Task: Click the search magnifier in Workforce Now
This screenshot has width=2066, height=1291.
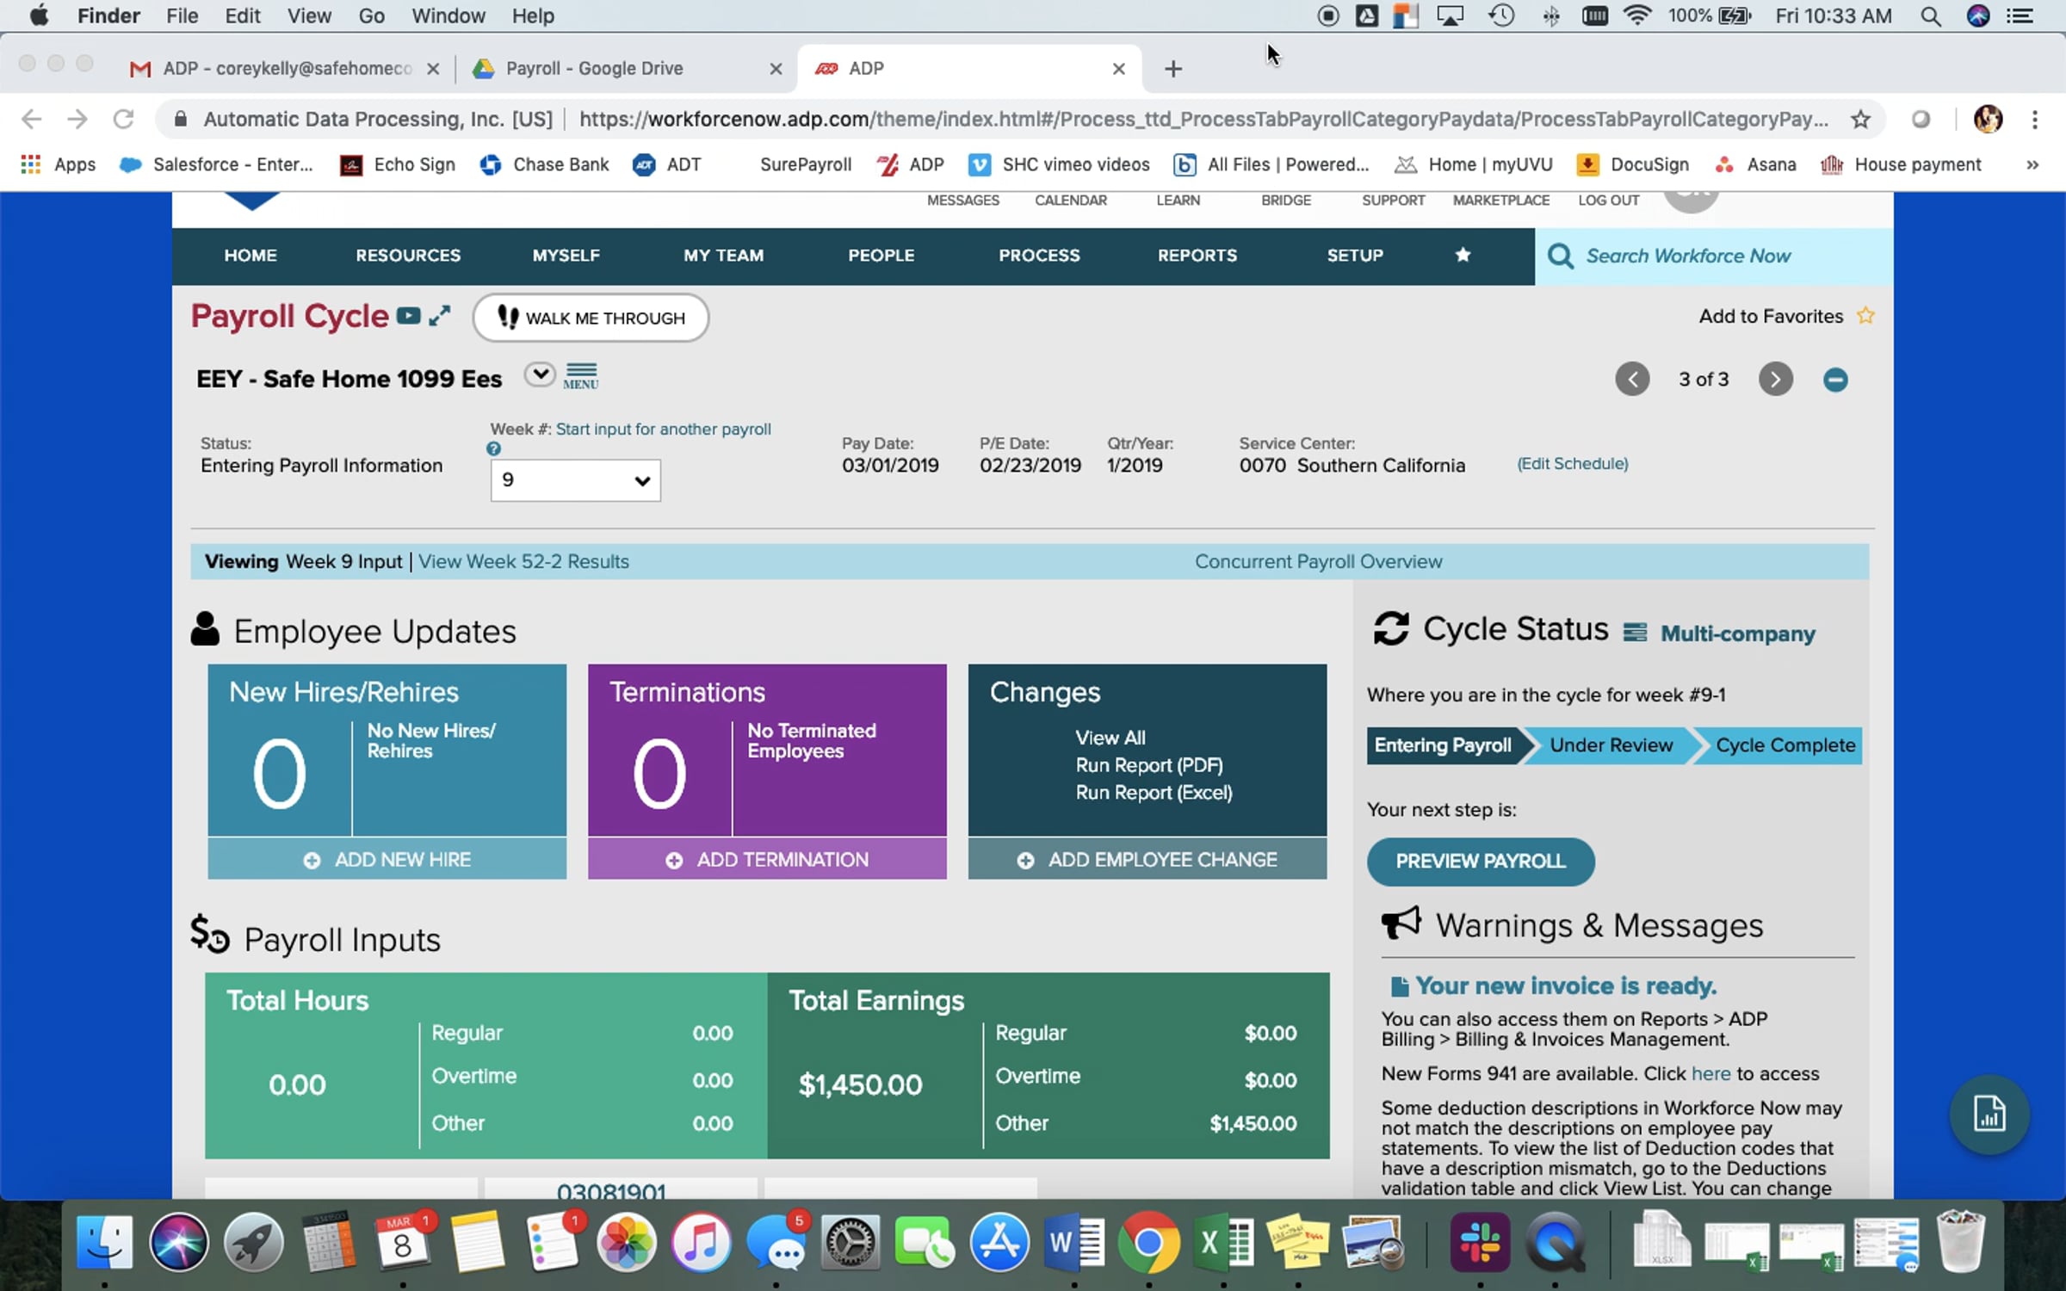Action: tap(1561, 256)
